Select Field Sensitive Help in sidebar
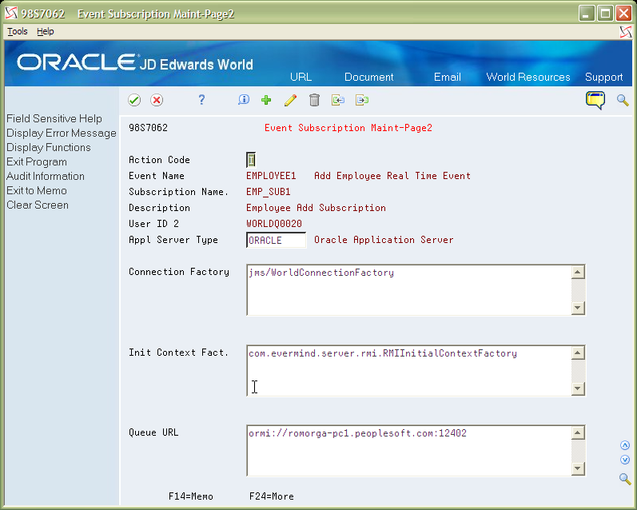637x510 pixels. click(54, 118)
